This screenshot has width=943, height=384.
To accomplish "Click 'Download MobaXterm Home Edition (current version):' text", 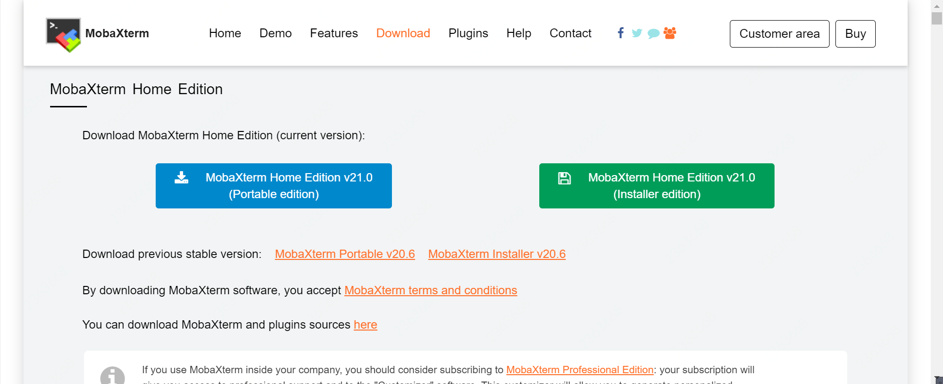I will (223, 135).
